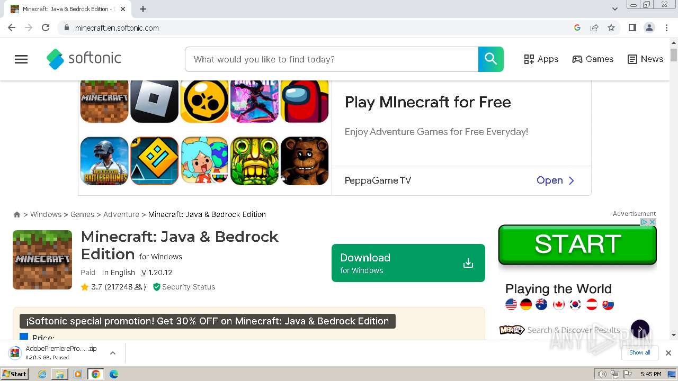Expand the AdobePremierePro download options
The width and height of the screenshot is (678, 381).
[112, 353]
